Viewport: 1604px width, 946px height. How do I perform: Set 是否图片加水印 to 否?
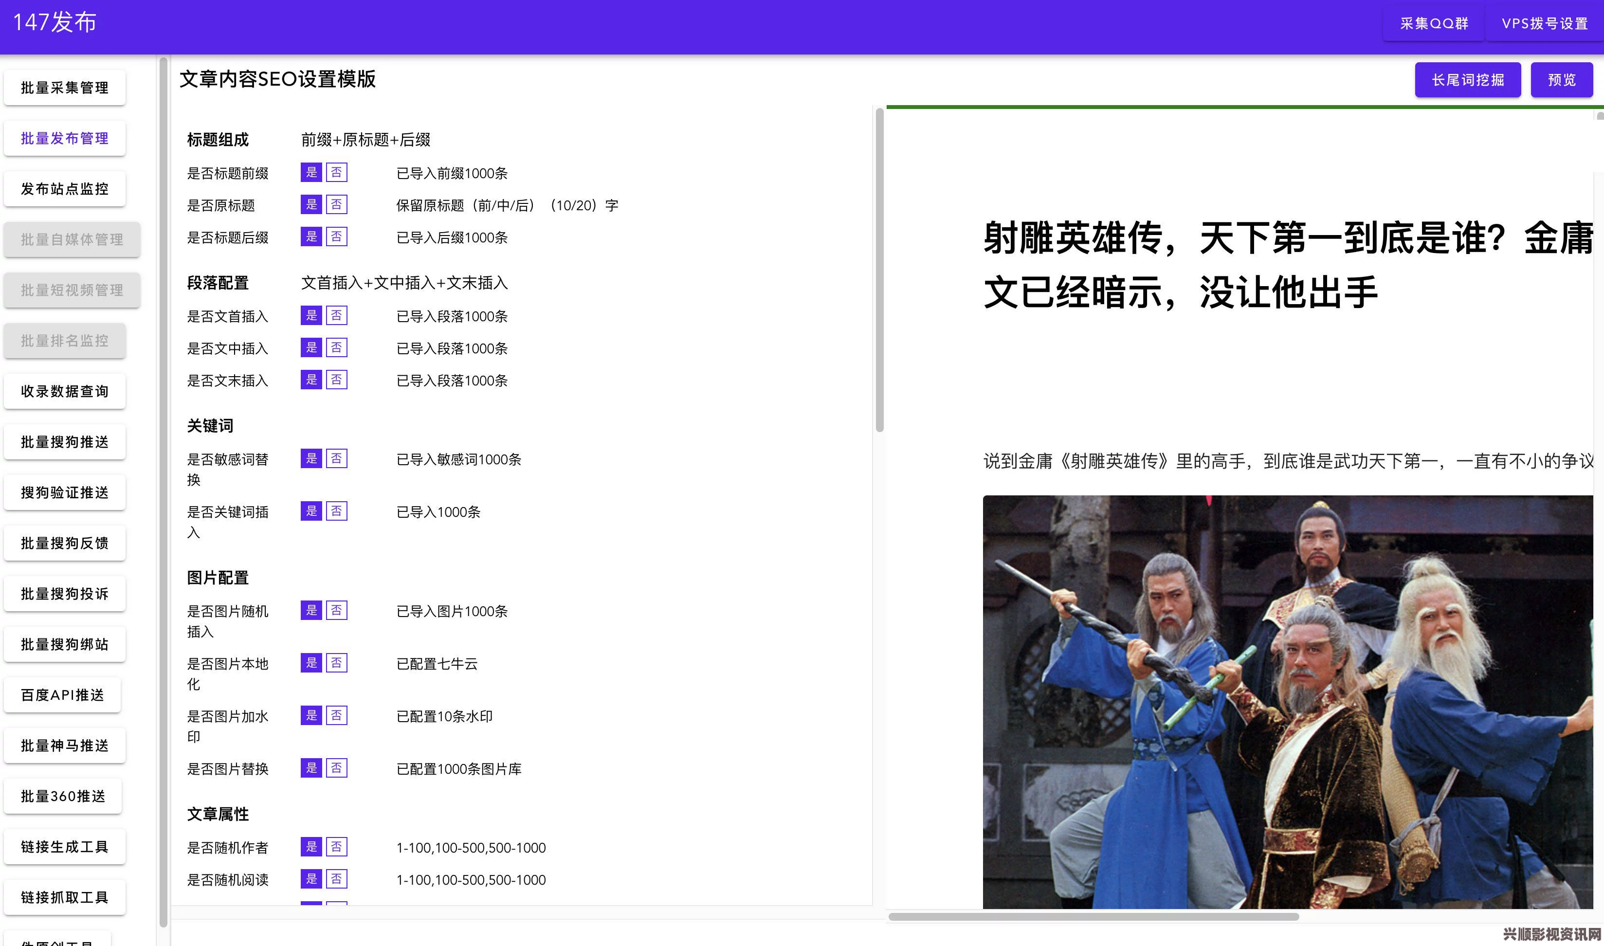(x=337, y=715)
